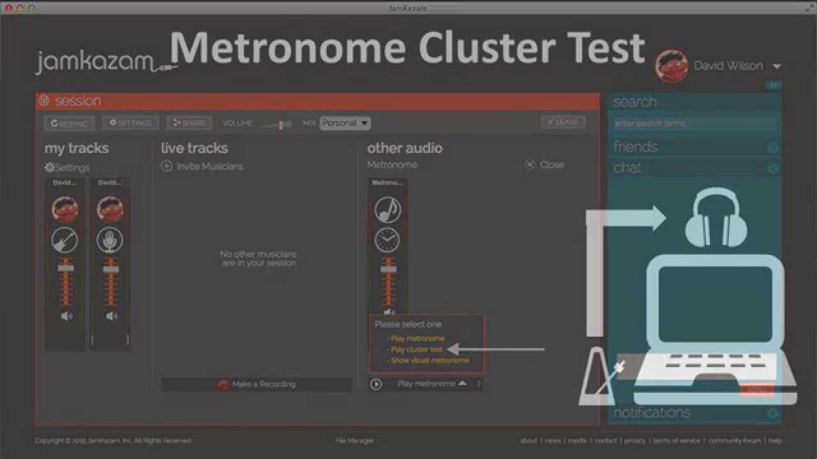Click the enter search terms field
Viewport: 817px width, 459px height.
click(x=694, y=124)
